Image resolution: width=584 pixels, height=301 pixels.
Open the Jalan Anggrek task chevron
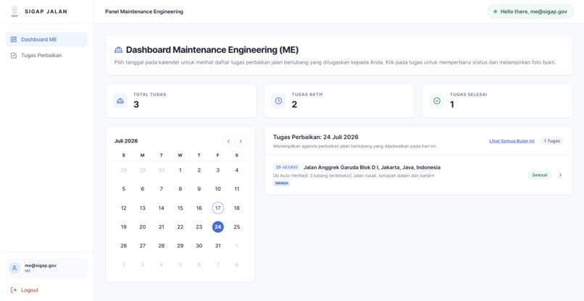(560, 175)
